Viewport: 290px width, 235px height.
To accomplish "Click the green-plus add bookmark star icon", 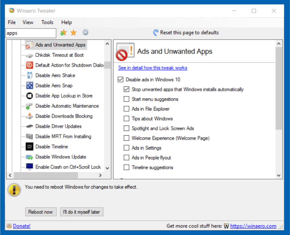I will click(63, 33).
